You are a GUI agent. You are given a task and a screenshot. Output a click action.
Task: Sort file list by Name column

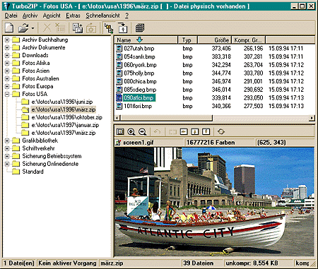146,40
